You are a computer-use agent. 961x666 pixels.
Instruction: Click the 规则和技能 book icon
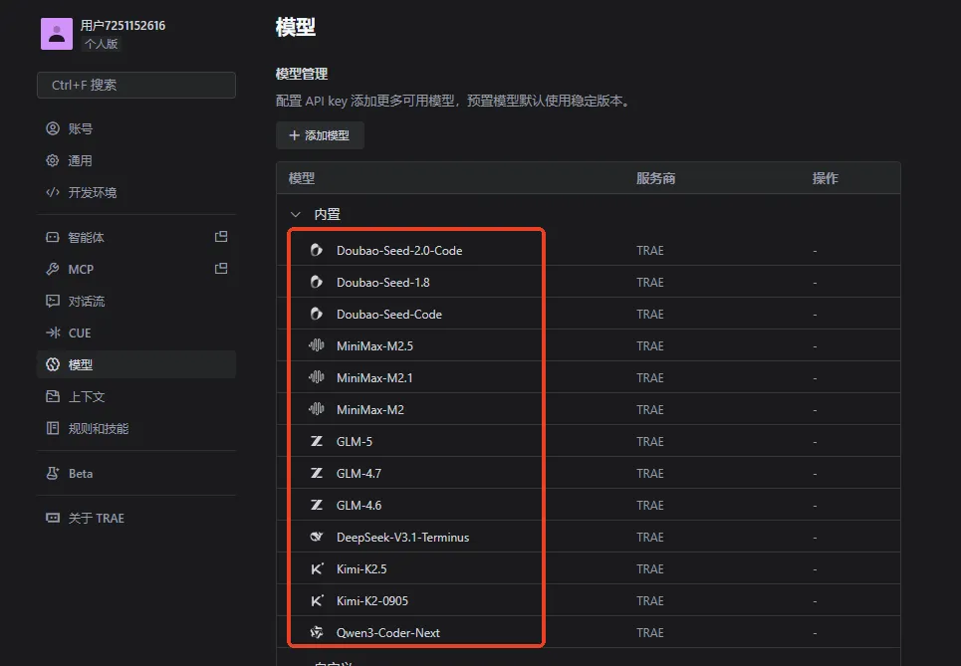click(53, 428)
